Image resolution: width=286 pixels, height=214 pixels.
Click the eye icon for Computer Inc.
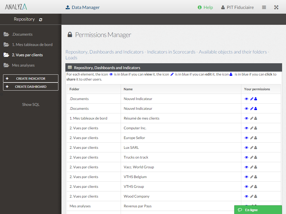[x=246, y=128]
